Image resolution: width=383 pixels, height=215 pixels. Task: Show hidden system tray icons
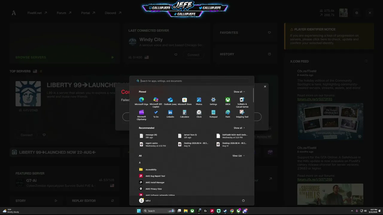352,211
